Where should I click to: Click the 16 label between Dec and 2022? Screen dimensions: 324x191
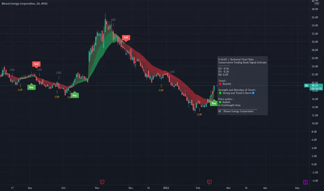[148, 188]
